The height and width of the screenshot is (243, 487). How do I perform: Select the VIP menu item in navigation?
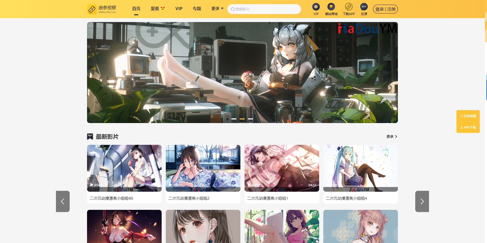tap(179, 9)
